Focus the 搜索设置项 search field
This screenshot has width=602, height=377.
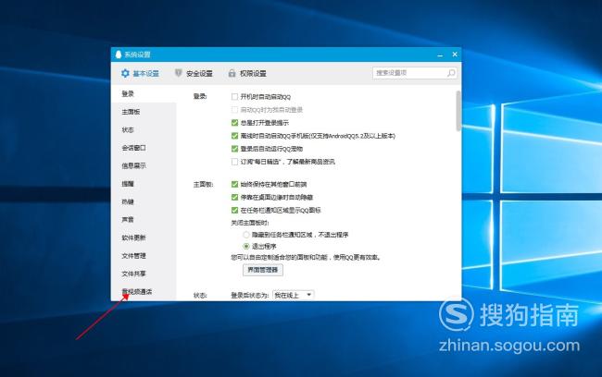415,73
